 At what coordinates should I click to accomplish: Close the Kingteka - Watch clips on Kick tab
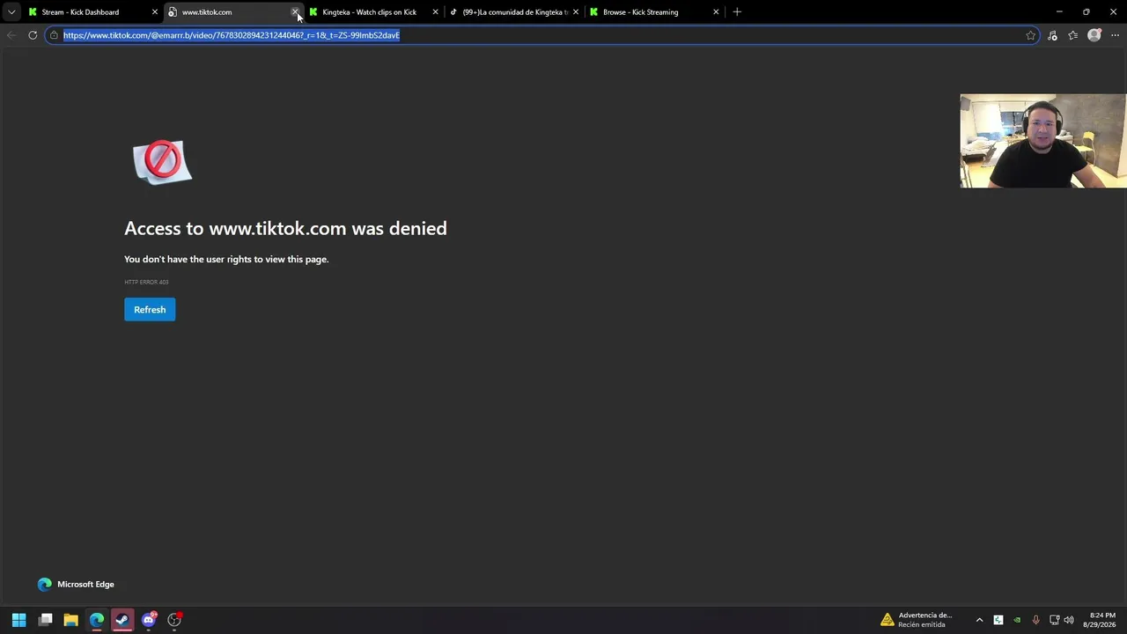(435, 12)
